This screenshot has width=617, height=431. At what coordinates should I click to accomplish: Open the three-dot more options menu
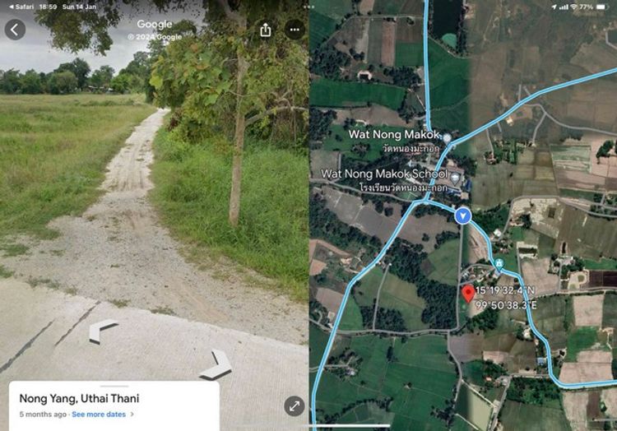click(x=295, y=30)
